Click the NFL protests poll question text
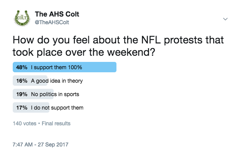The width and height of the screenshot is (241, 153). click(118, 46)
